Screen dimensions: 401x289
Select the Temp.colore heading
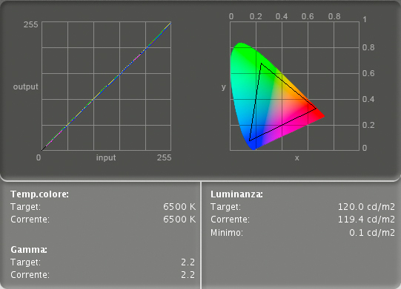click(39, 194)
